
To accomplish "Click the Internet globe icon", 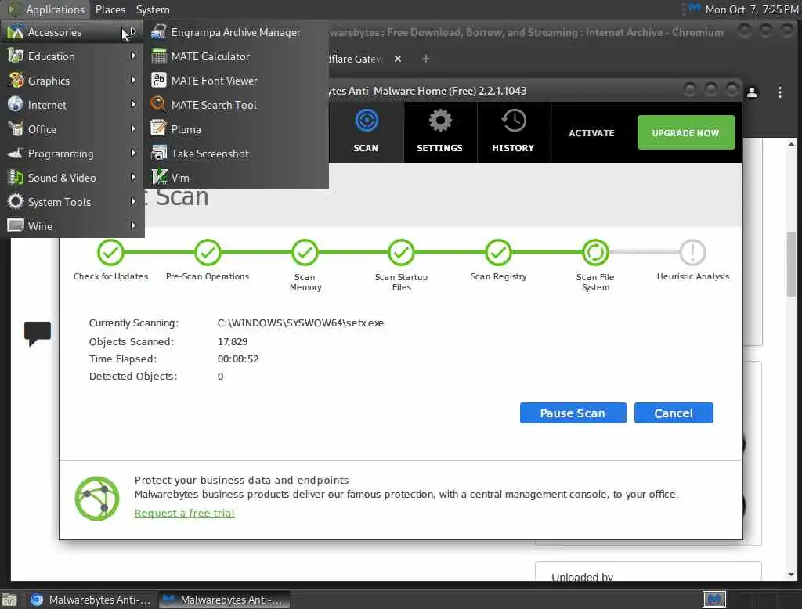I will click(x=16, y=104).
